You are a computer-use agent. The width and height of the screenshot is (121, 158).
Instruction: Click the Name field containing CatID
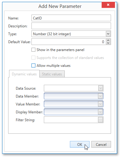71,18
